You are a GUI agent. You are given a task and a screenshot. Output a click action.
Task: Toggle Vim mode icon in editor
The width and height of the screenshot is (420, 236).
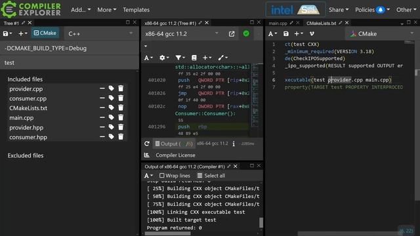pyautogui.click(x=312, y=33)
